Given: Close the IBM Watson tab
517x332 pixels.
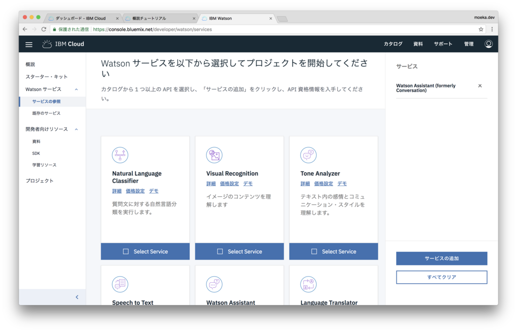Looking at the screenshot, I should point(271,19).
